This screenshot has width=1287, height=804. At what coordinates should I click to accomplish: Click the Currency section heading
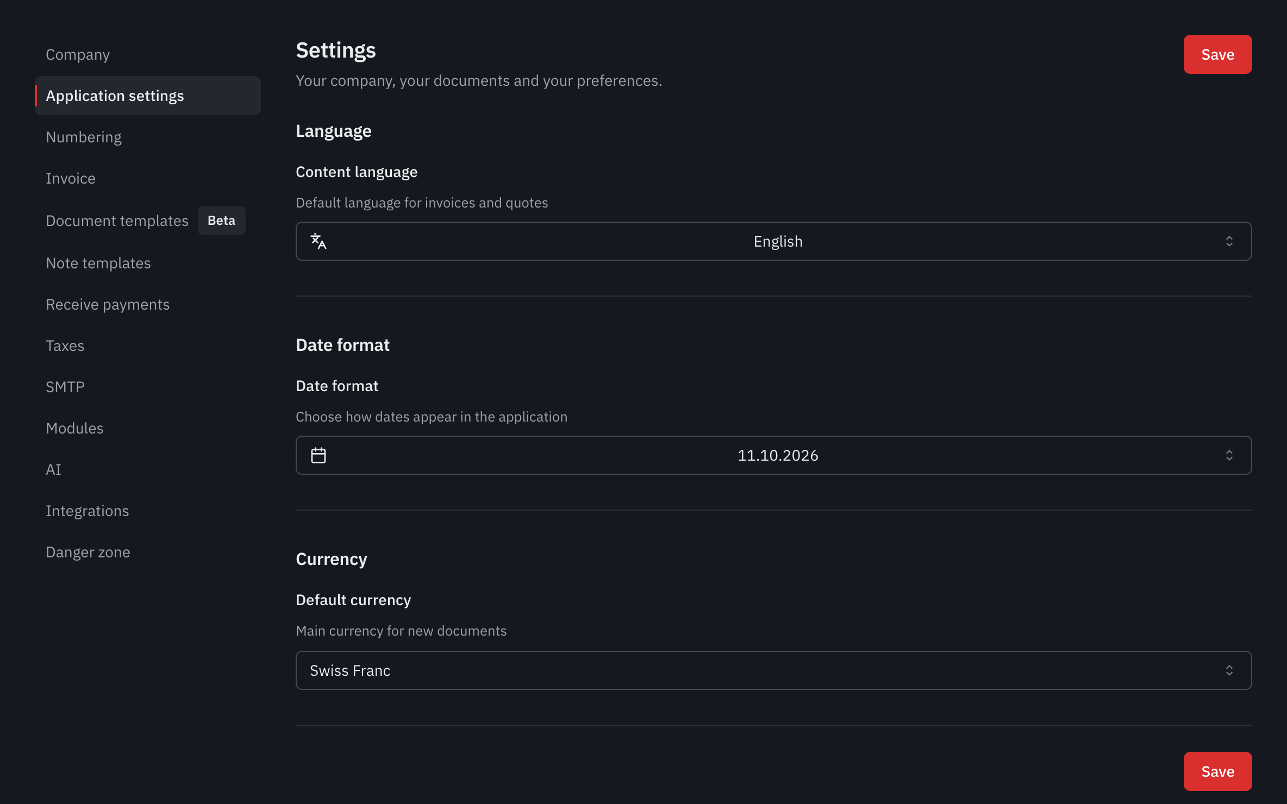(x=332, y=560)
